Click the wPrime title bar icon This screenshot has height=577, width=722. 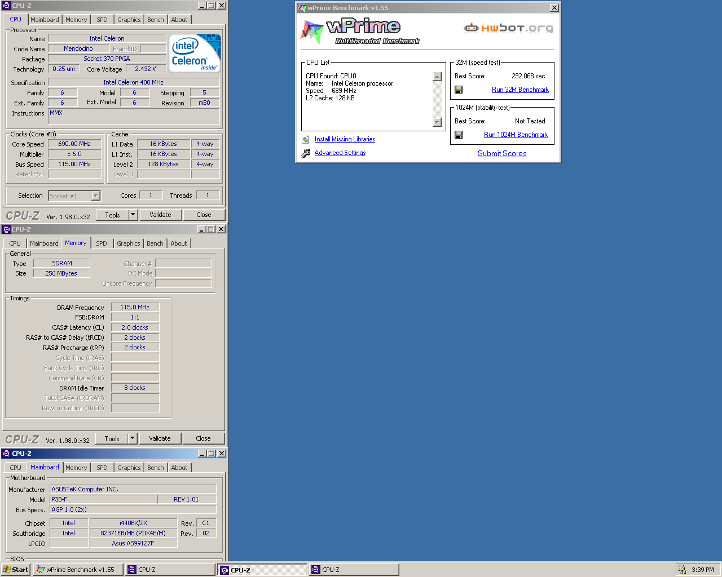coord(302,8)
